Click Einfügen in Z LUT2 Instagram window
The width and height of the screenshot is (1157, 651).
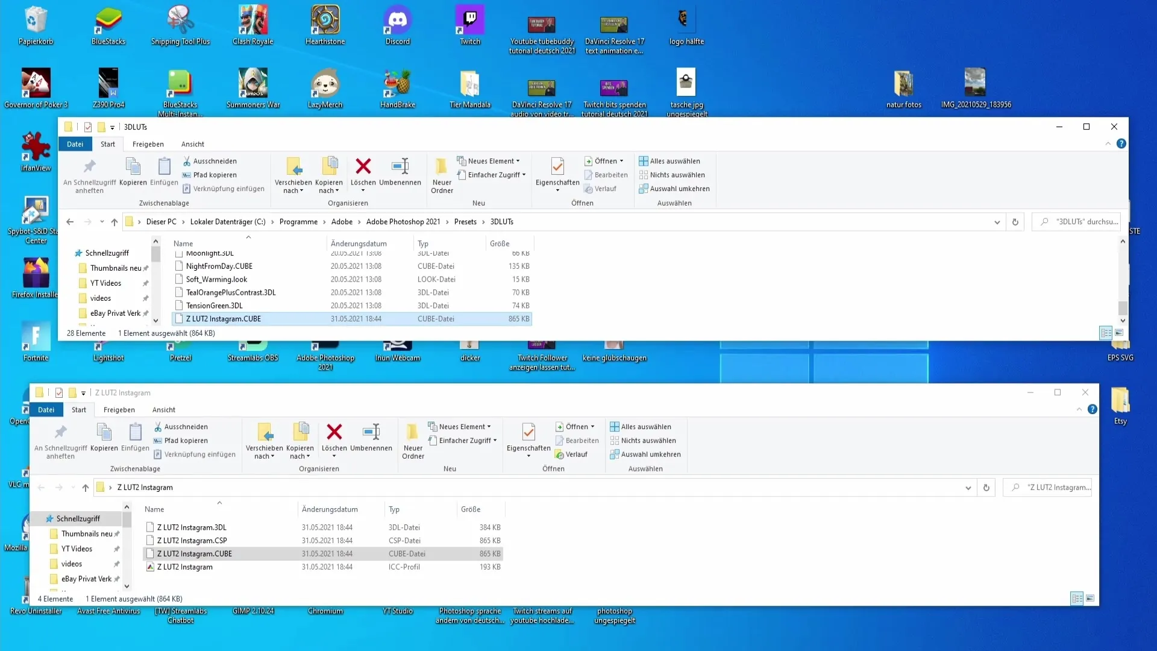pyautogui.click(x=135, y=438)
